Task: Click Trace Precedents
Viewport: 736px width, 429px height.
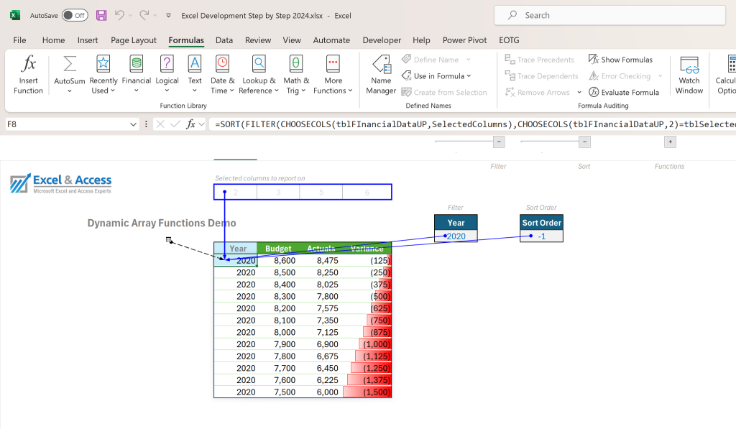Action: 539,60
